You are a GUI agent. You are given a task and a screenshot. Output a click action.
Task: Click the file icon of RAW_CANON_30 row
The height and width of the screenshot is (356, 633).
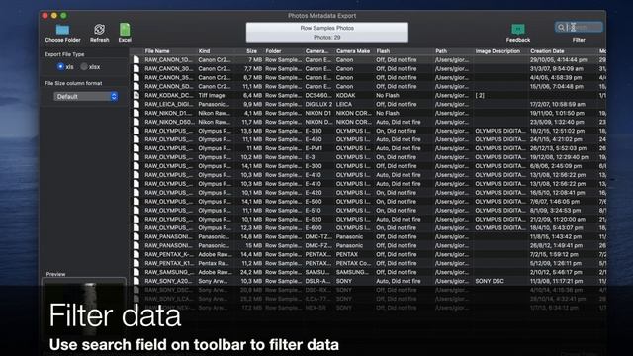(x=136, y=68)
